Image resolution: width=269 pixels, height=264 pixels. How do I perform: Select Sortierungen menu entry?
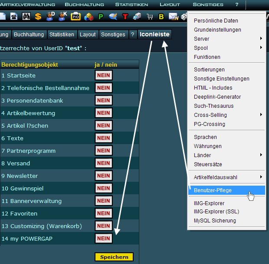click(209, 70)
